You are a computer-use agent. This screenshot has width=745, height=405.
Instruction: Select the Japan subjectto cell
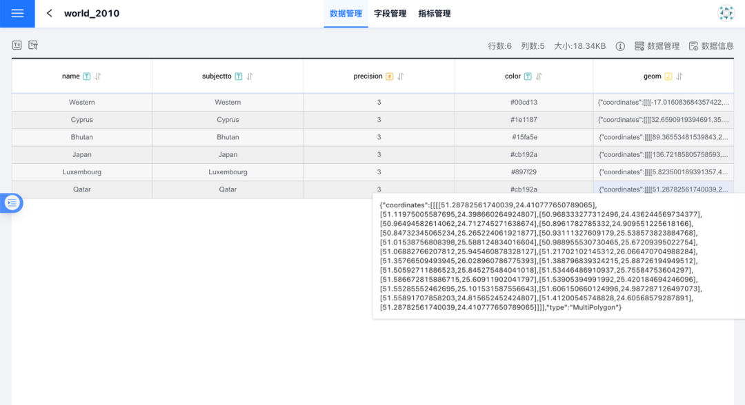pyautogui.click(x=228, y=154)
